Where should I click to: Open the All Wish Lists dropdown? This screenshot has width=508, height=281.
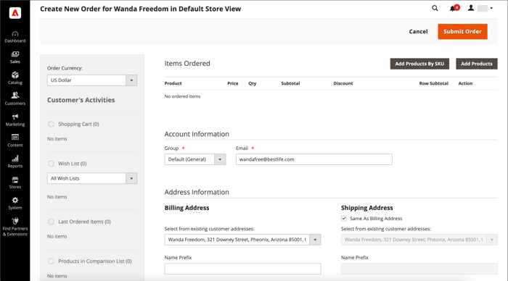tap(92, 178)
